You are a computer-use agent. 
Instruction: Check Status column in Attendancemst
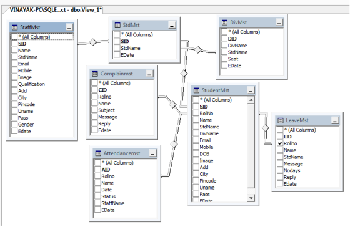click(x=97, y=196)
